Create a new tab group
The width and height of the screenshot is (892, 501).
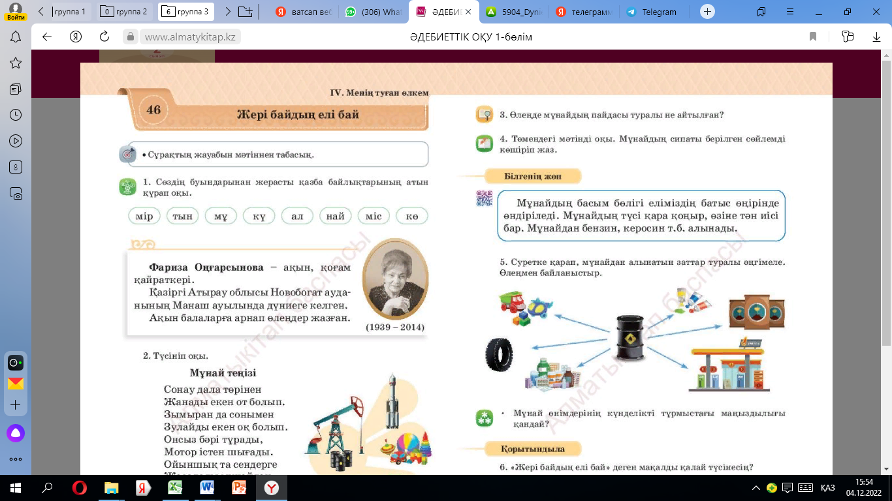pos(246,12)
